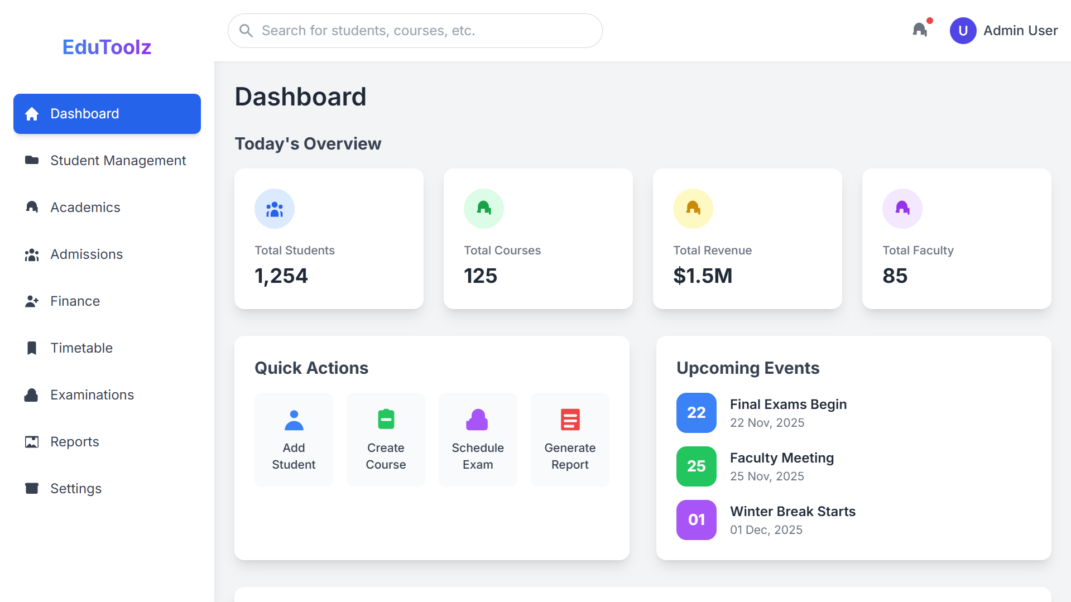Viewport: 1071px width, 602px height.
Task: Click the Timetable bookmark icon
Action: 31,348
